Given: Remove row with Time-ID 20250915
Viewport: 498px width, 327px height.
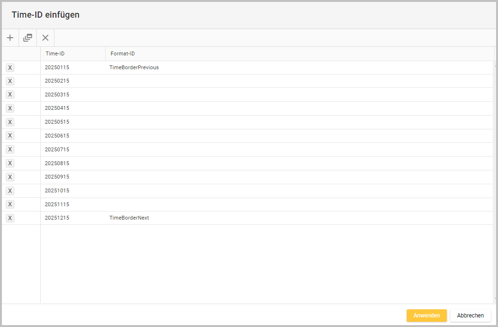Looking at the screenshot, I should (10, 177).
